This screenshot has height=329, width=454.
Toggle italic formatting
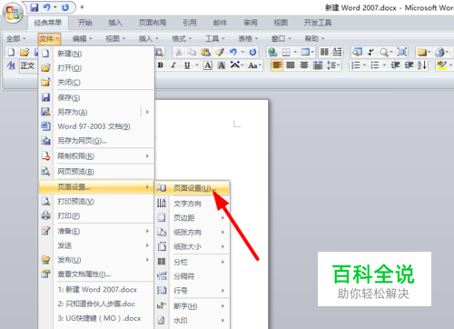pos(173,65)
